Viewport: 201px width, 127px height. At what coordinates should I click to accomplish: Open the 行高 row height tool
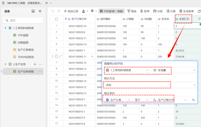point(171,11)
